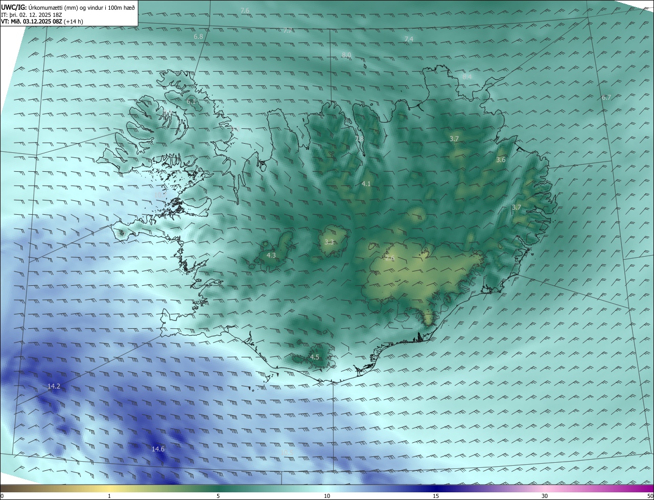Click the 10 tick on the color scale
This screenshot has width=654, height=500.
[327, 496]
